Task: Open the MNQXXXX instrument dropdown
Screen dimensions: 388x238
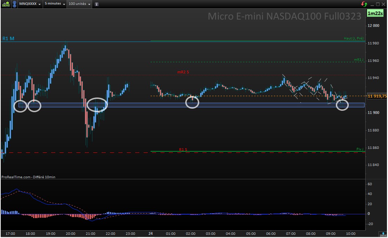Action: pyautogui.click(x=30, y=4)
